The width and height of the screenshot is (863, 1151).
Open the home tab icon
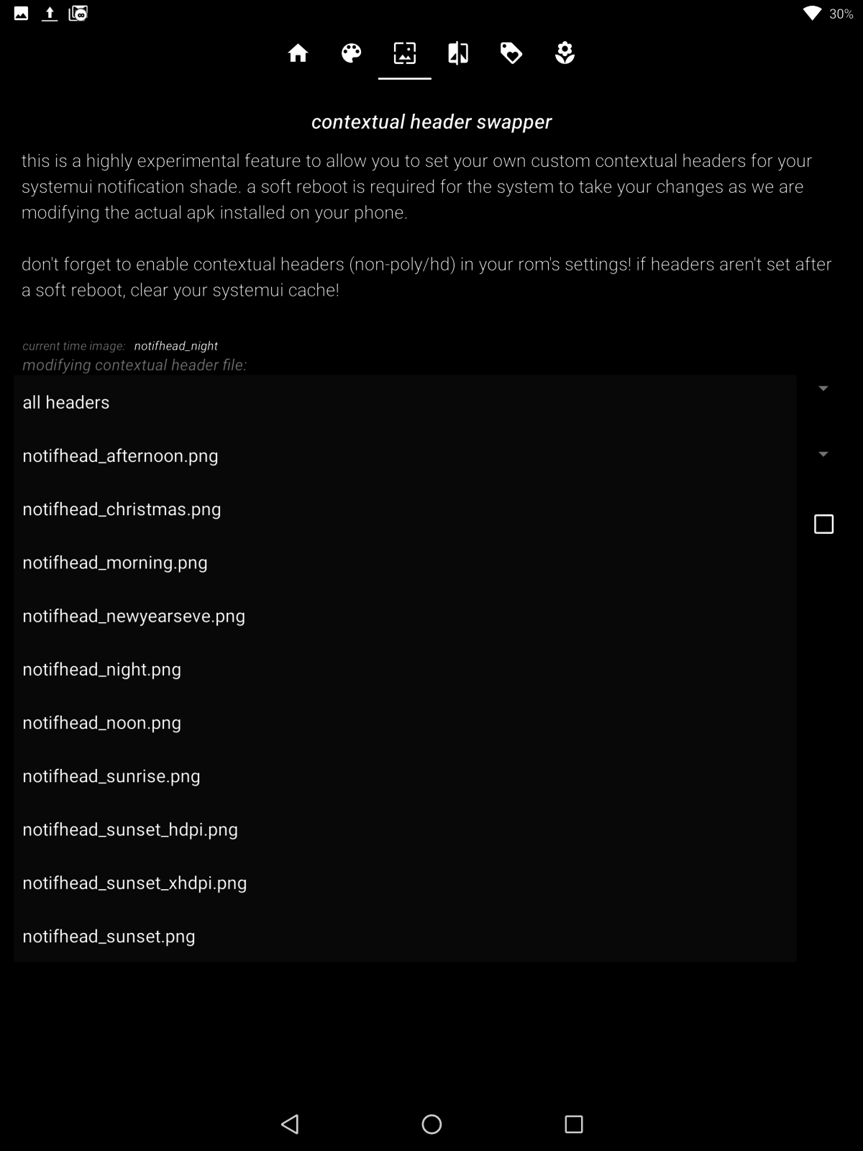coord(298,53)
